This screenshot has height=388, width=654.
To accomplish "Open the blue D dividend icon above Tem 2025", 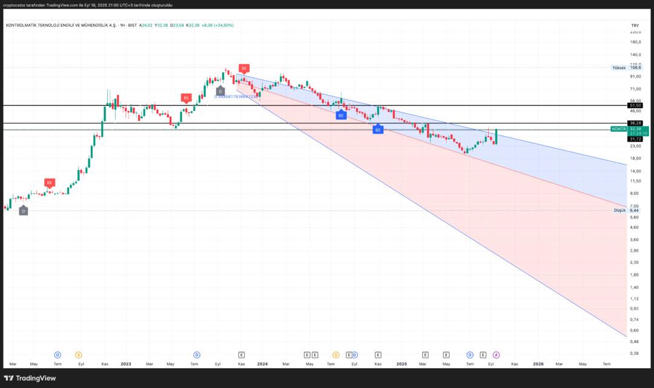I will click(x=470, y=355).
